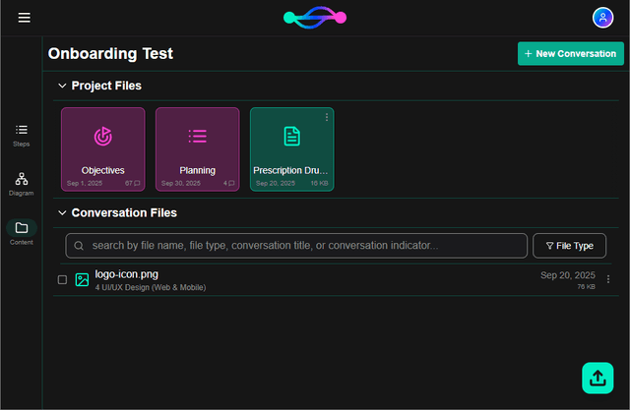
Task: Start a New Conversation
Action: pyautogui.click(x=570, y=54)
